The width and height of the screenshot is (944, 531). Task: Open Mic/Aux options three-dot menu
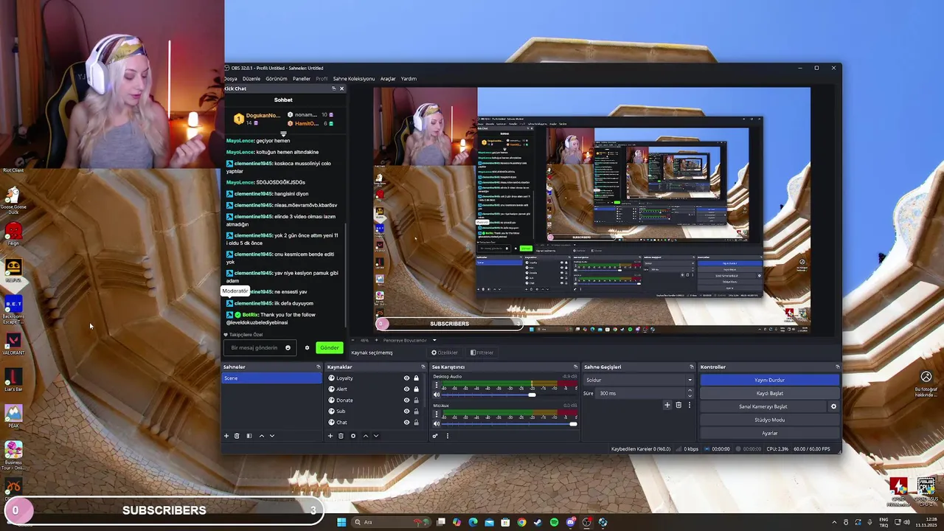pyautogui.click(x=437, y=414)
